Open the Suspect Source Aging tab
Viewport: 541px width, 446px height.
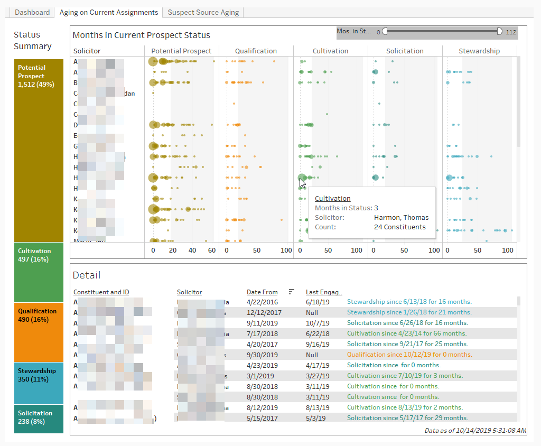tap(203, 12)
